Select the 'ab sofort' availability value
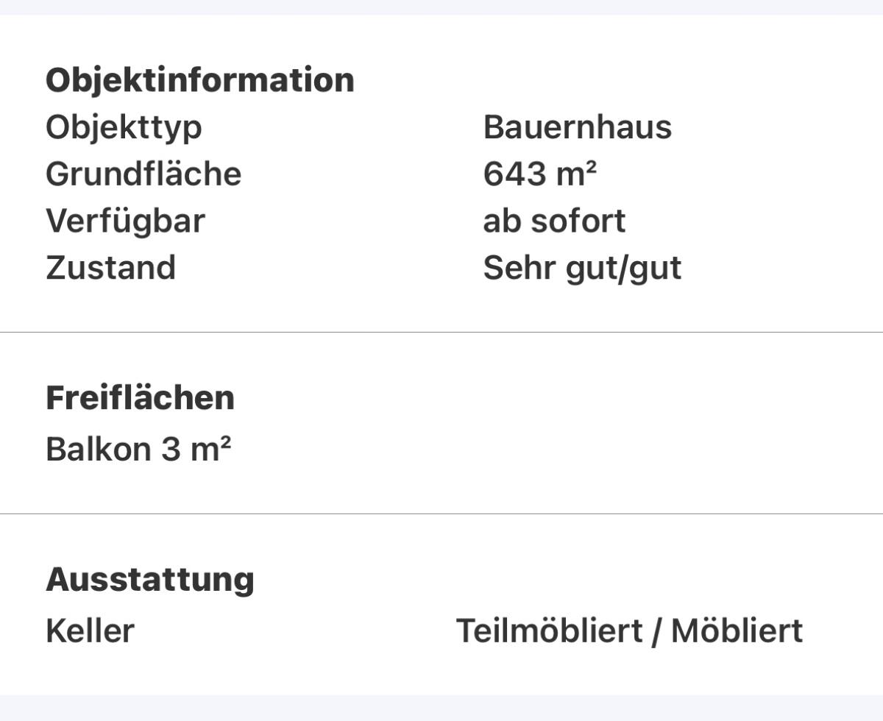Image resolution: width=883 pixels, height=721 pixels. 554,221
